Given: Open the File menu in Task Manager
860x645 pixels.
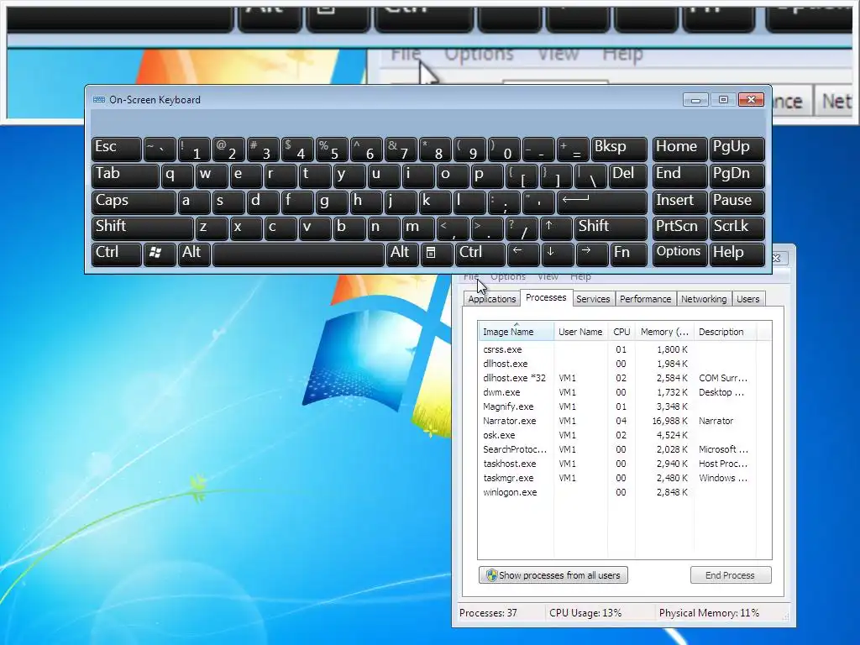Looking at the screenshot, I should point(470,276).
